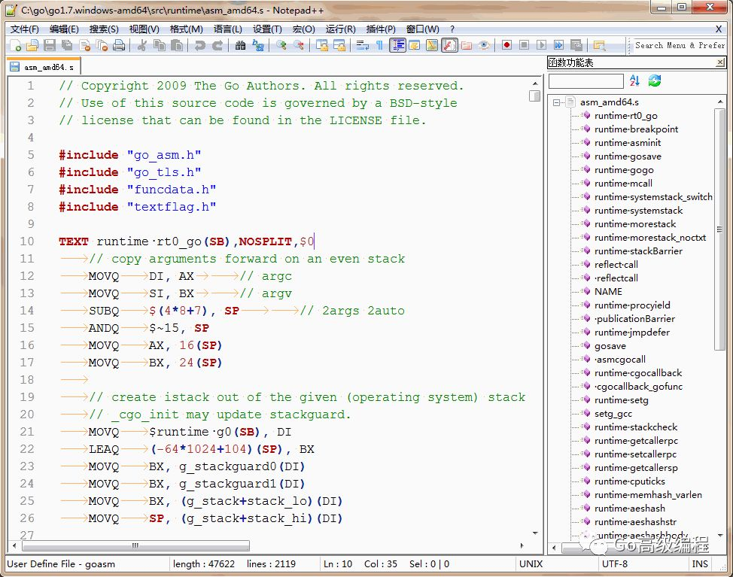Click the Find binoculars icon
Screen dimensions: 733x577
[x=240, y=46]
